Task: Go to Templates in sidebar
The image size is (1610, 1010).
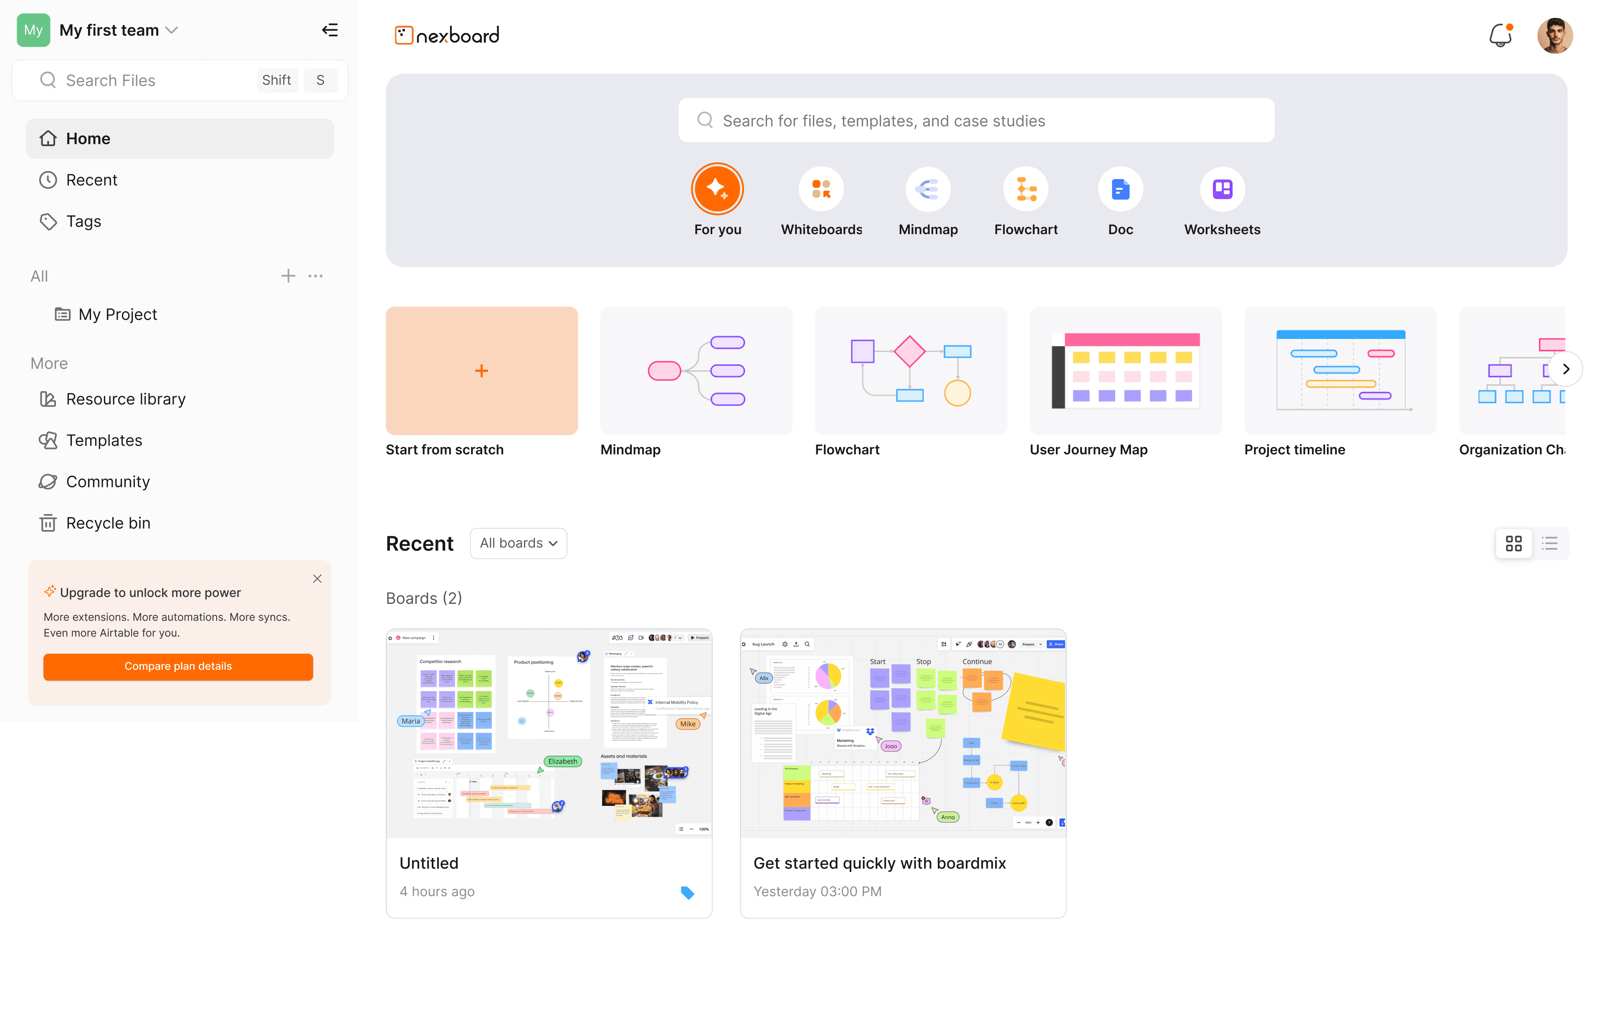Action: pos(104,440)
